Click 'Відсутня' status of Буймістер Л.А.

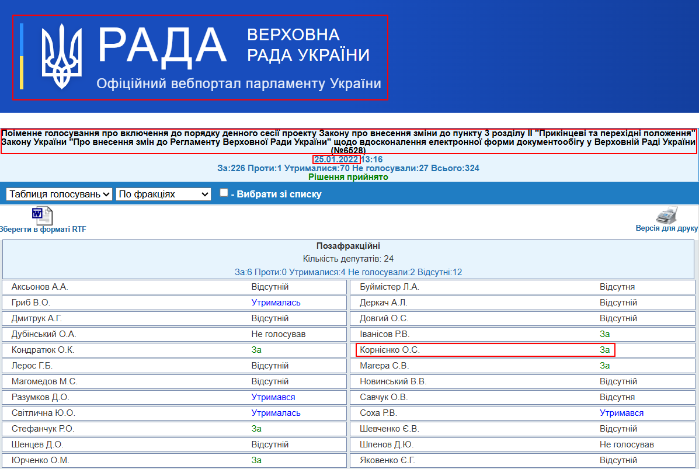click(x=617, y=287)
